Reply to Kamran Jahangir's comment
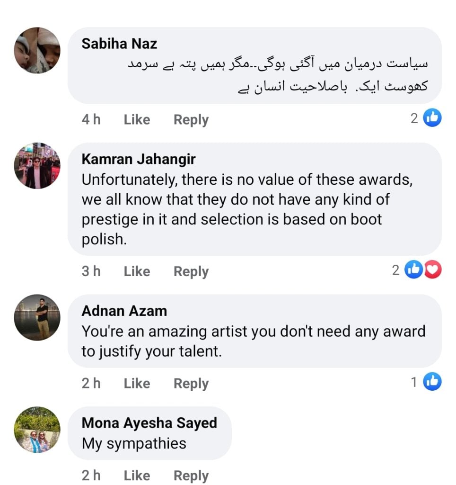This screenshot has width=456, height=485. pyautogui.click(x=191, y=271)
